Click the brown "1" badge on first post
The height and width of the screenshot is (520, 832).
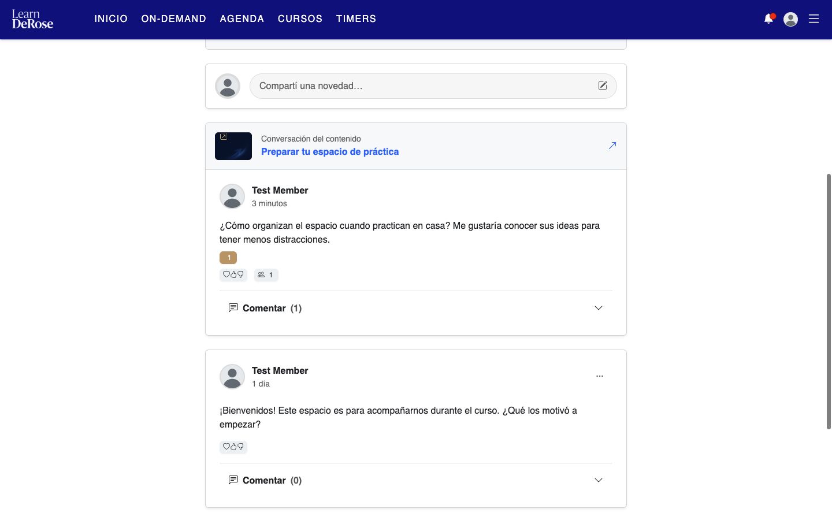(x=228, y=258)
